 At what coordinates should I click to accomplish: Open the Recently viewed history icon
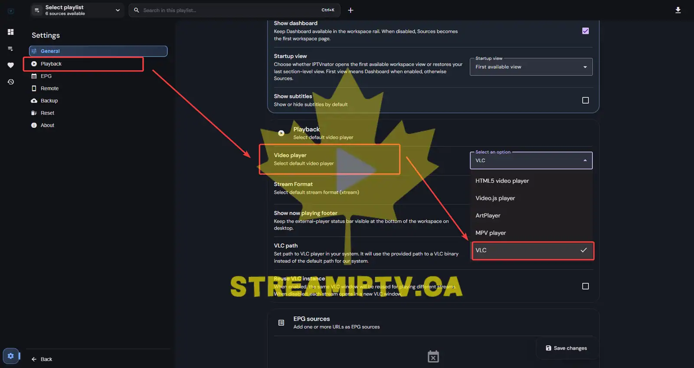click(x=10, y=82)
